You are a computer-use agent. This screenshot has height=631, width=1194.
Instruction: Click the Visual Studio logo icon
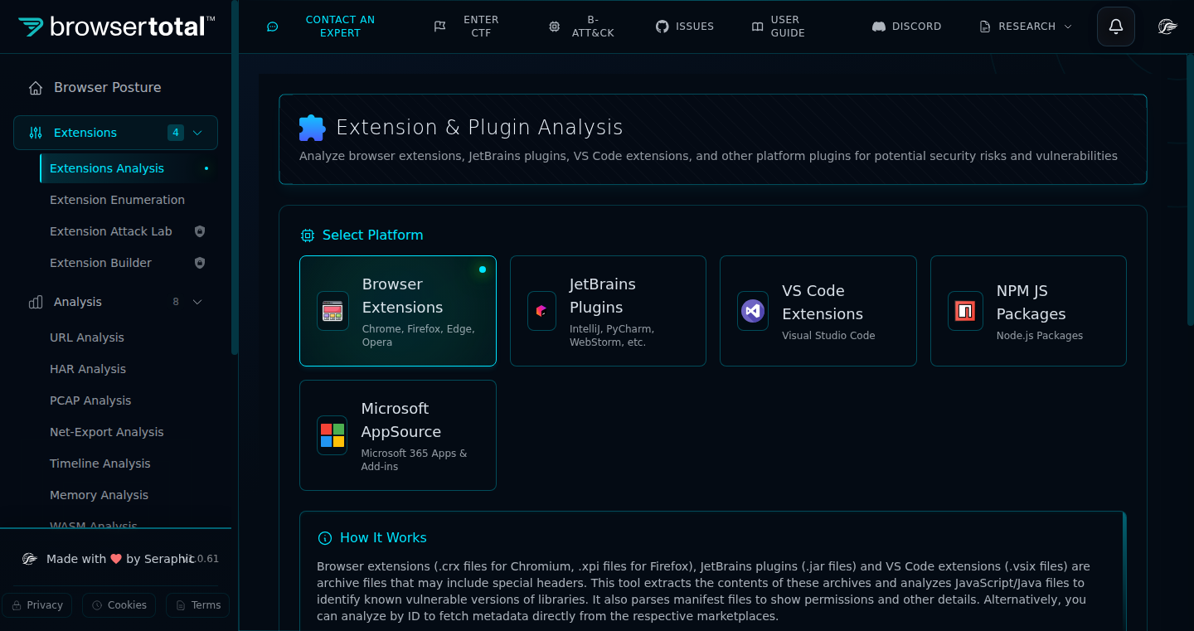[752, 311]
